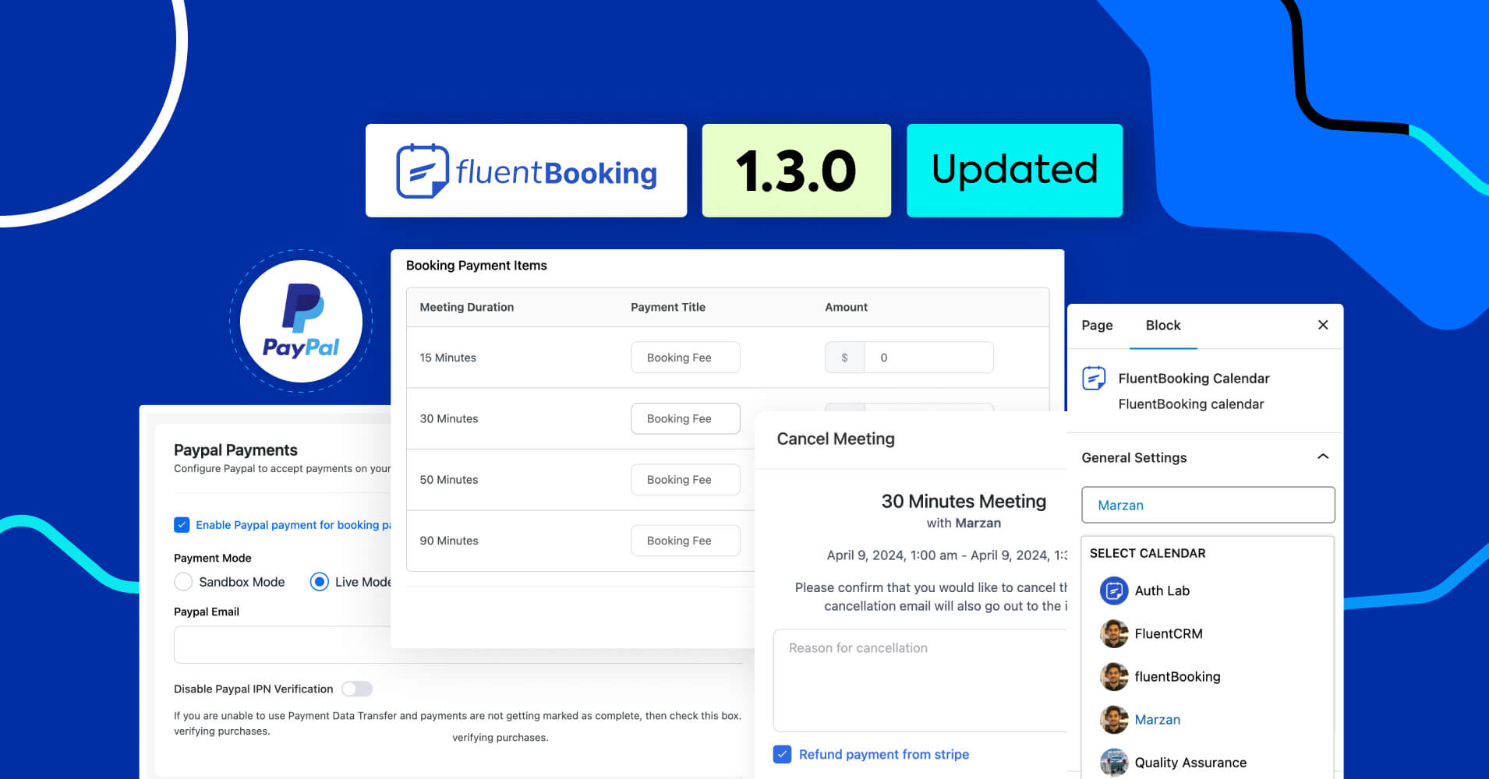1489x779 pixels.
Task: Click the Cancel Meeting heading
Action: click(x=836, y=439)
